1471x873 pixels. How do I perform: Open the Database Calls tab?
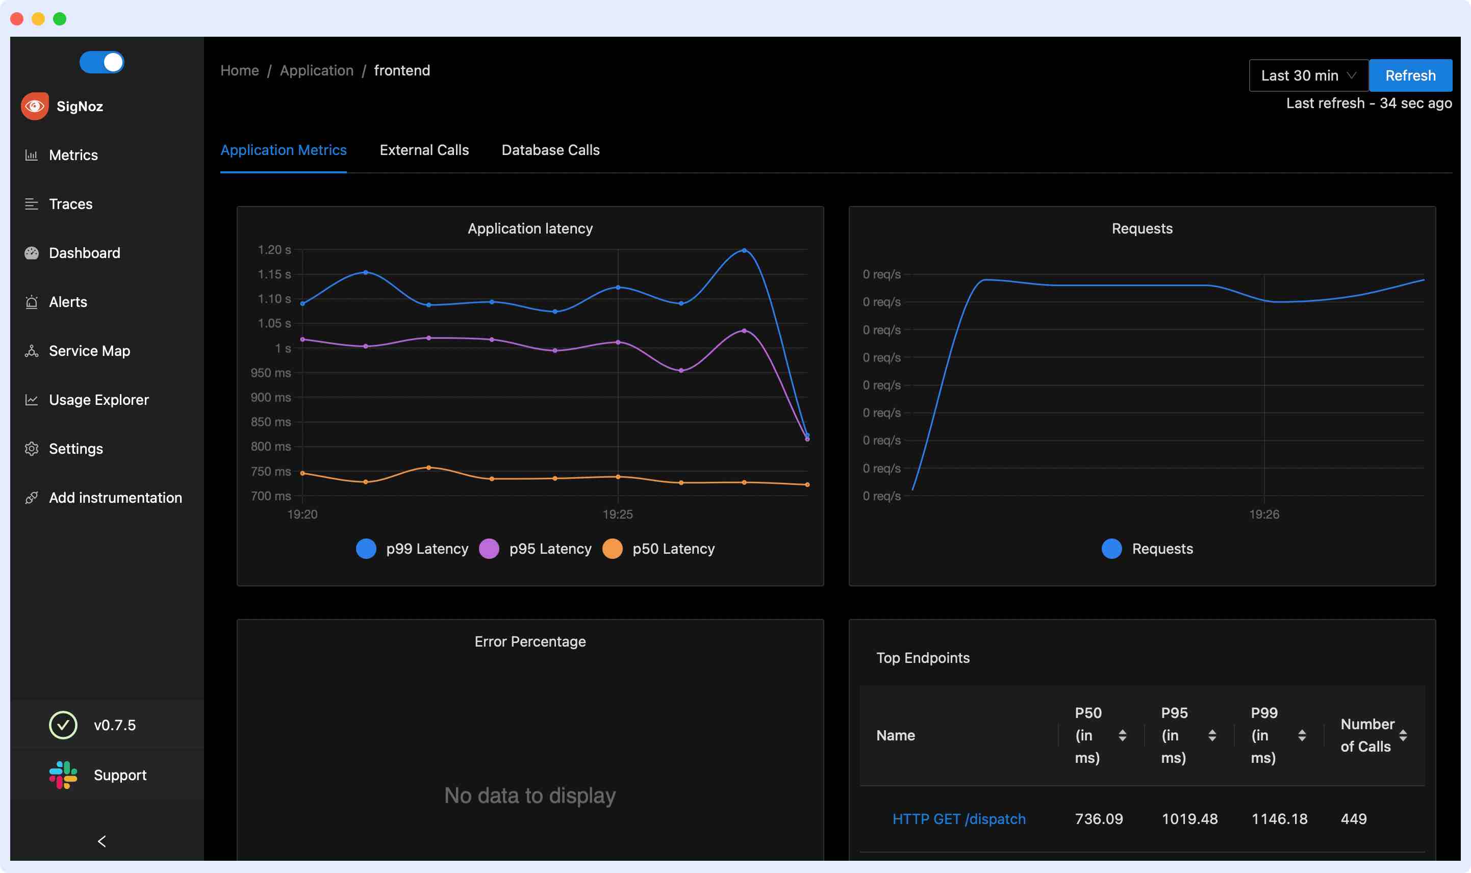[550, 150]
